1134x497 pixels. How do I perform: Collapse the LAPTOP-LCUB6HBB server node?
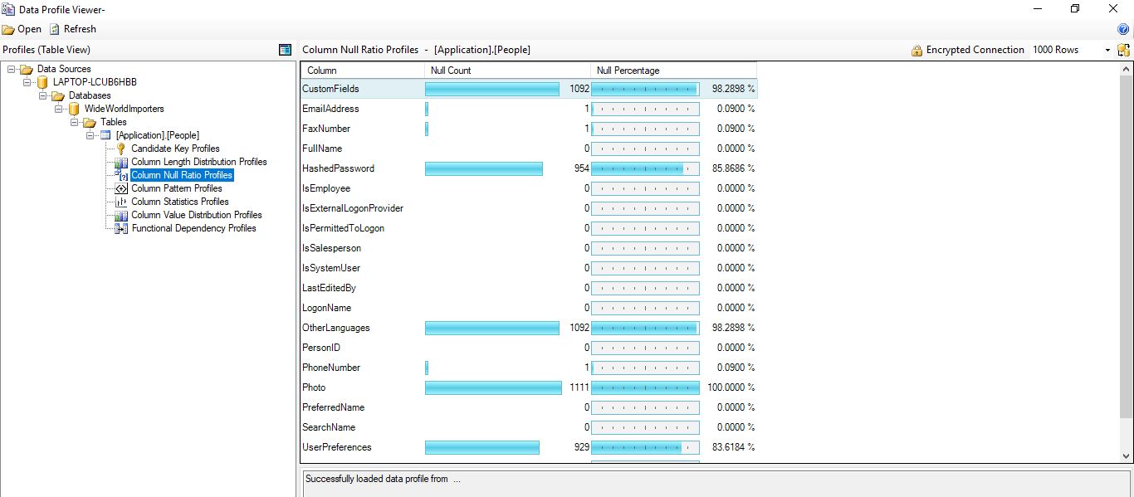[27, 83]
